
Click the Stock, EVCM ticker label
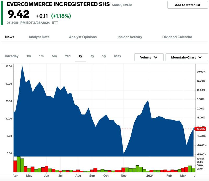pos(122,5)
